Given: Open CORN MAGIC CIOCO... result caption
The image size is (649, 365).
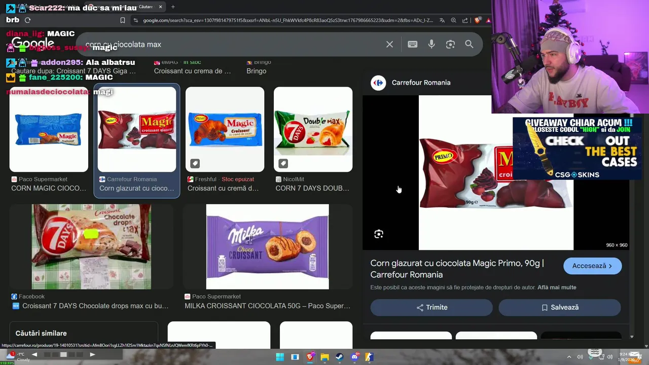Looking at the screenshot, I should point(49,188).
